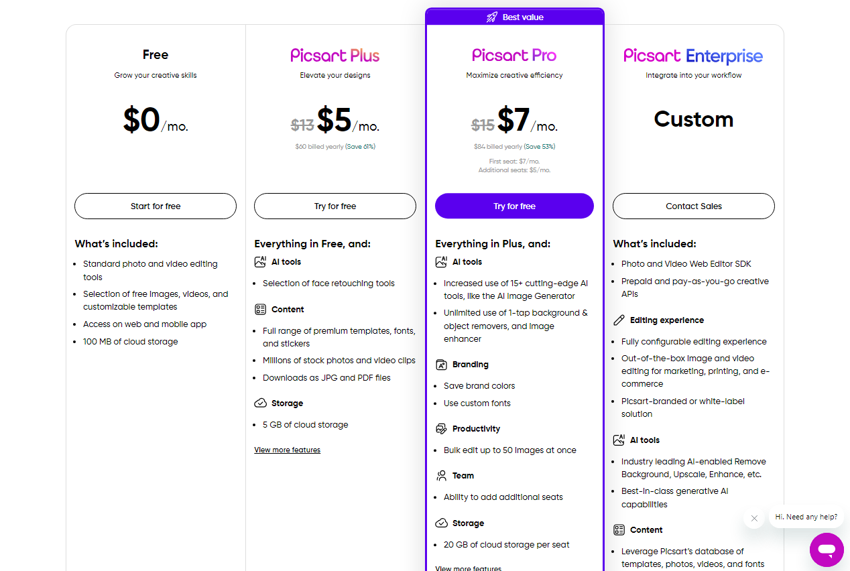Click the cloud Storage icon in Plus plan
The height and width of the screenshot is (571, 850).
tap(260, 403)
